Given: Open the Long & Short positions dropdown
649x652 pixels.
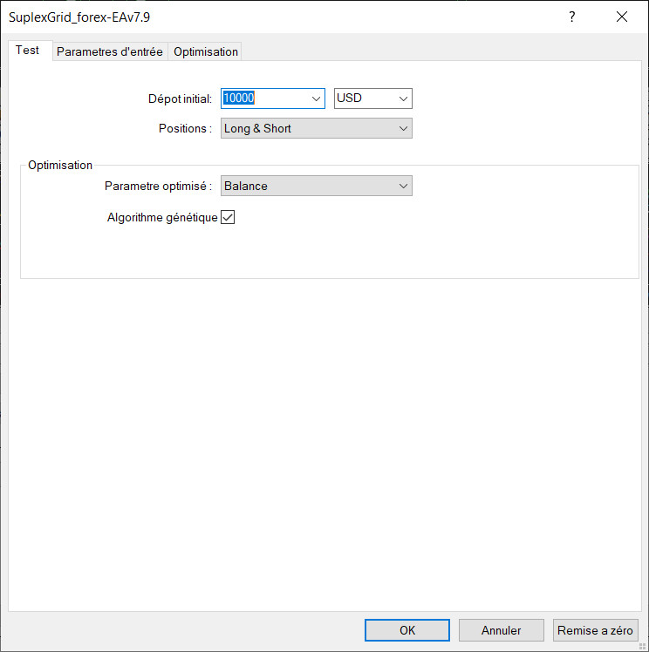Looking at the screenshot, I should (x=316, y=128).
